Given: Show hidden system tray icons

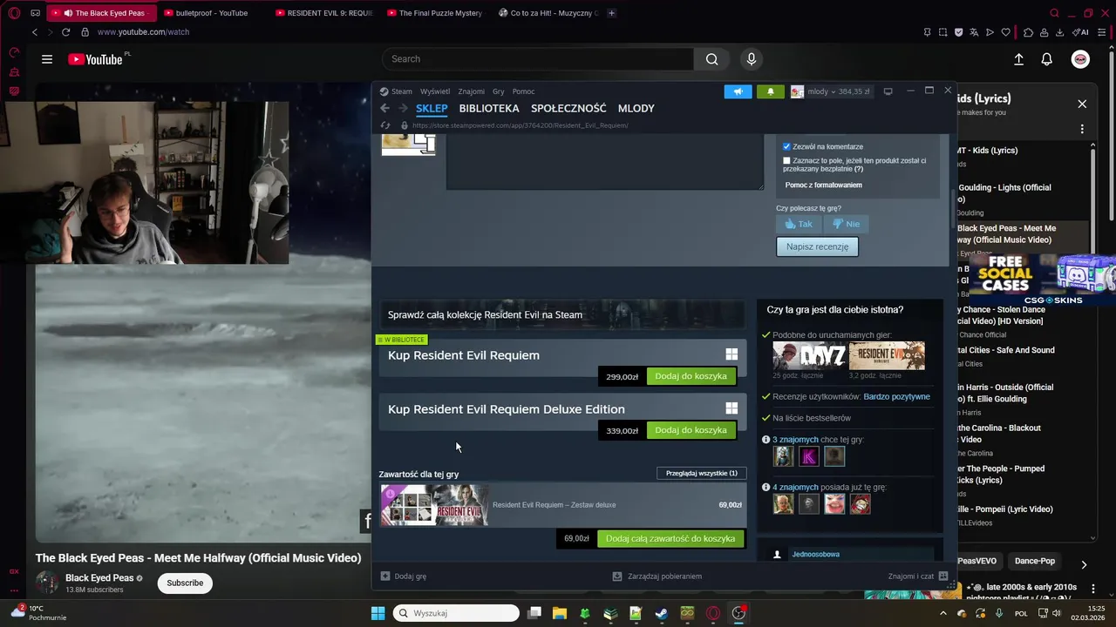Looking at the screenshot, I should pyautogui.click(x=942, y=613).
